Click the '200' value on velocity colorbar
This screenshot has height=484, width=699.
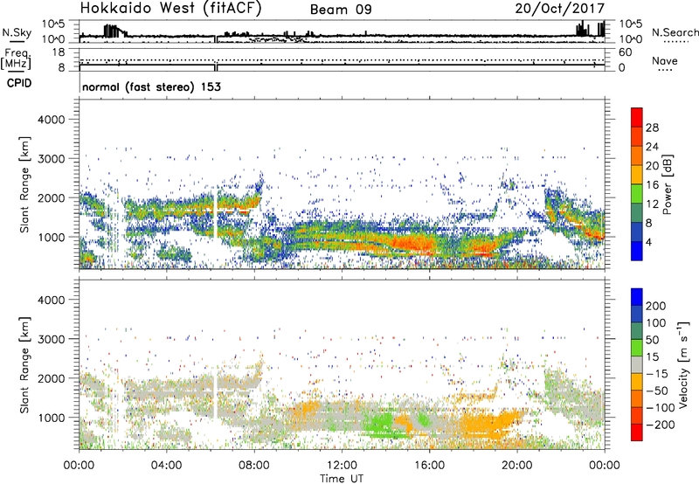pos(656,306)
